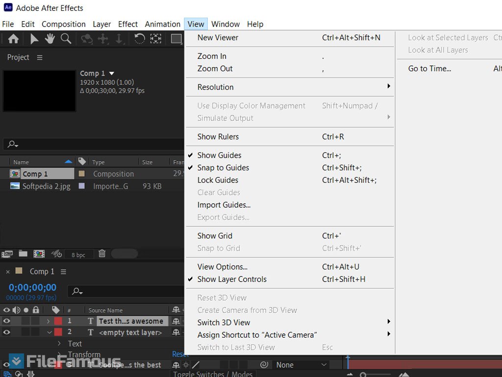Viewport: 502px width, 377px height.
Task: Toggle the lock box of layer 1
Action: (35, 321)
